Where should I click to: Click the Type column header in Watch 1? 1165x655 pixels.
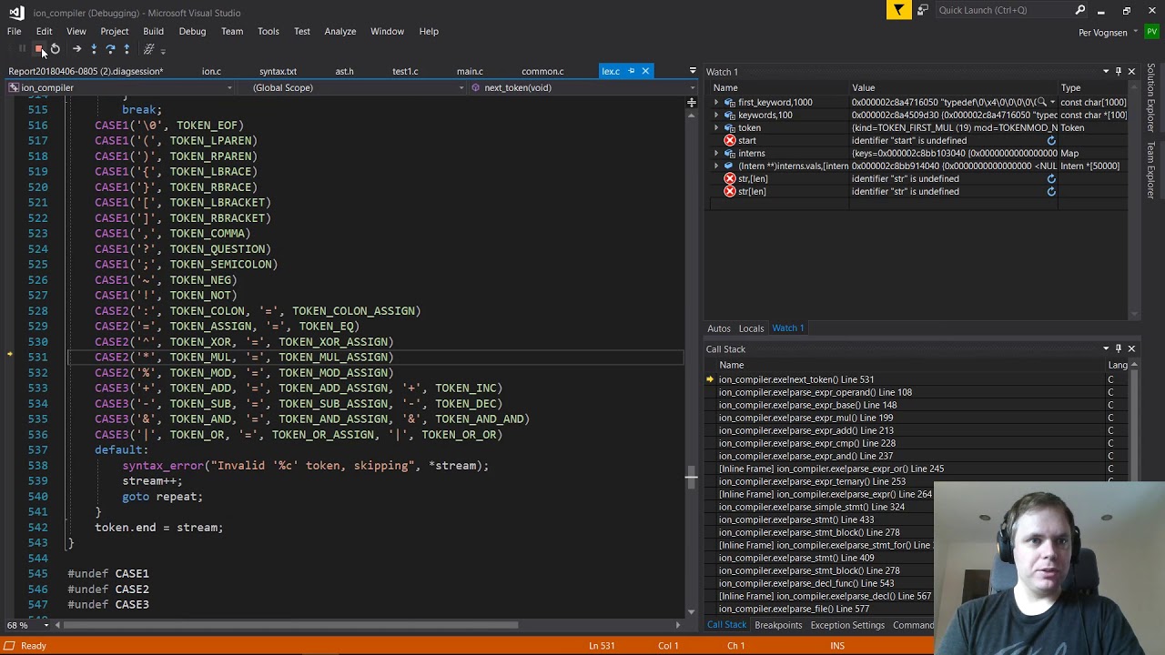(x=1092, y=88)
